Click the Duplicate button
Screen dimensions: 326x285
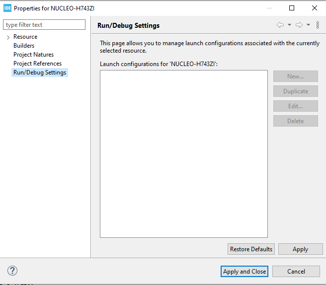click(x=295, y=91)
